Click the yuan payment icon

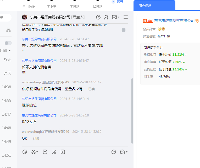63,152
